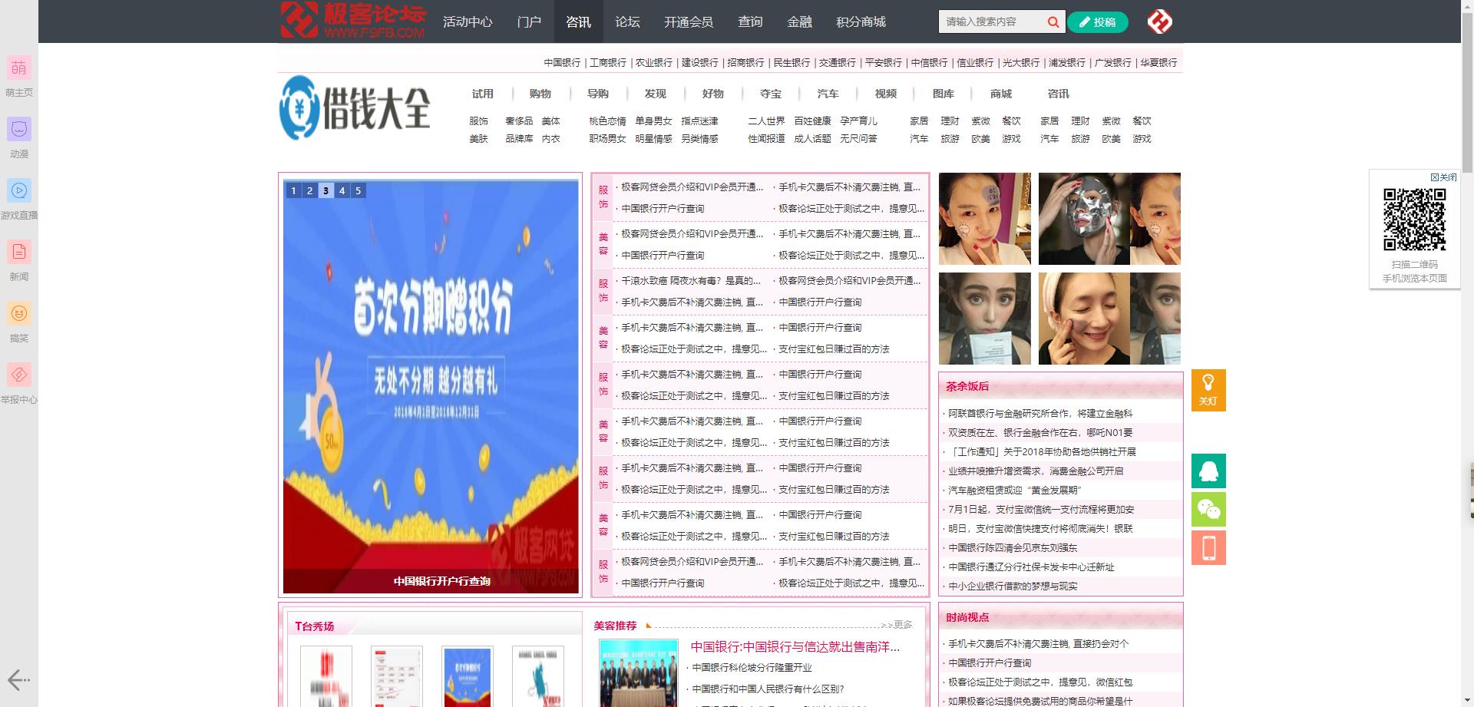Open the 动漫 sidebar icon
Screen dimensions: 1474x707
pos(19,129)
